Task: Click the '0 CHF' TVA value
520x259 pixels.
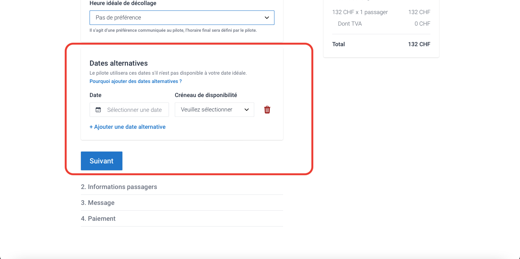Action: click(422, 23)
